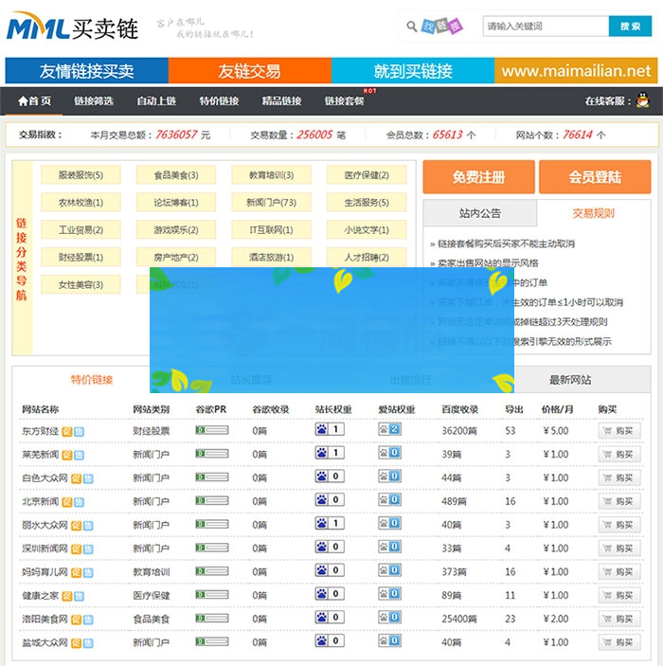This screenshot has height=666, width=663.
Task: Click the Baidu paw icon for 洛阳美食网
Action: click(x=329, y=618)
